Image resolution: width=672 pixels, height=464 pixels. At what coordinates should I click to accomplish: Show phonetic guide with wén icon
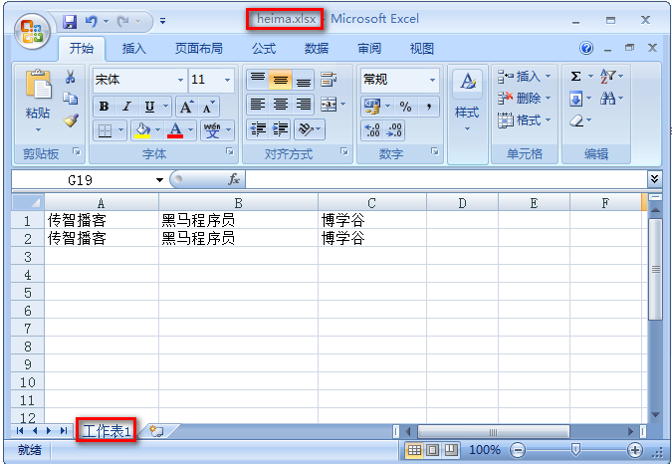pos(212,129)
